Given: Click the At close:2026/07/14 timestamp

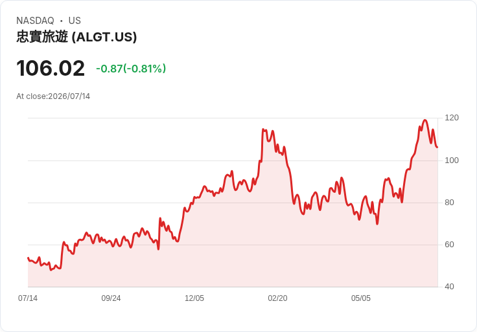Looking at the screenshot, I should [x=53, y=96].
